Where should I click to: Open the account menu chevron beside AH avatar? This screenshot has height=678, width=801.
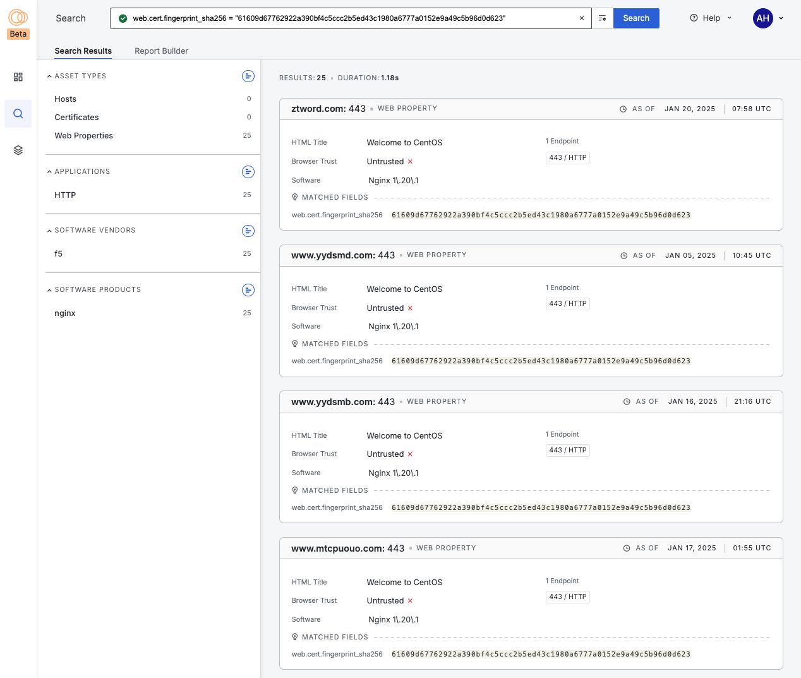[x=781, y=18]
